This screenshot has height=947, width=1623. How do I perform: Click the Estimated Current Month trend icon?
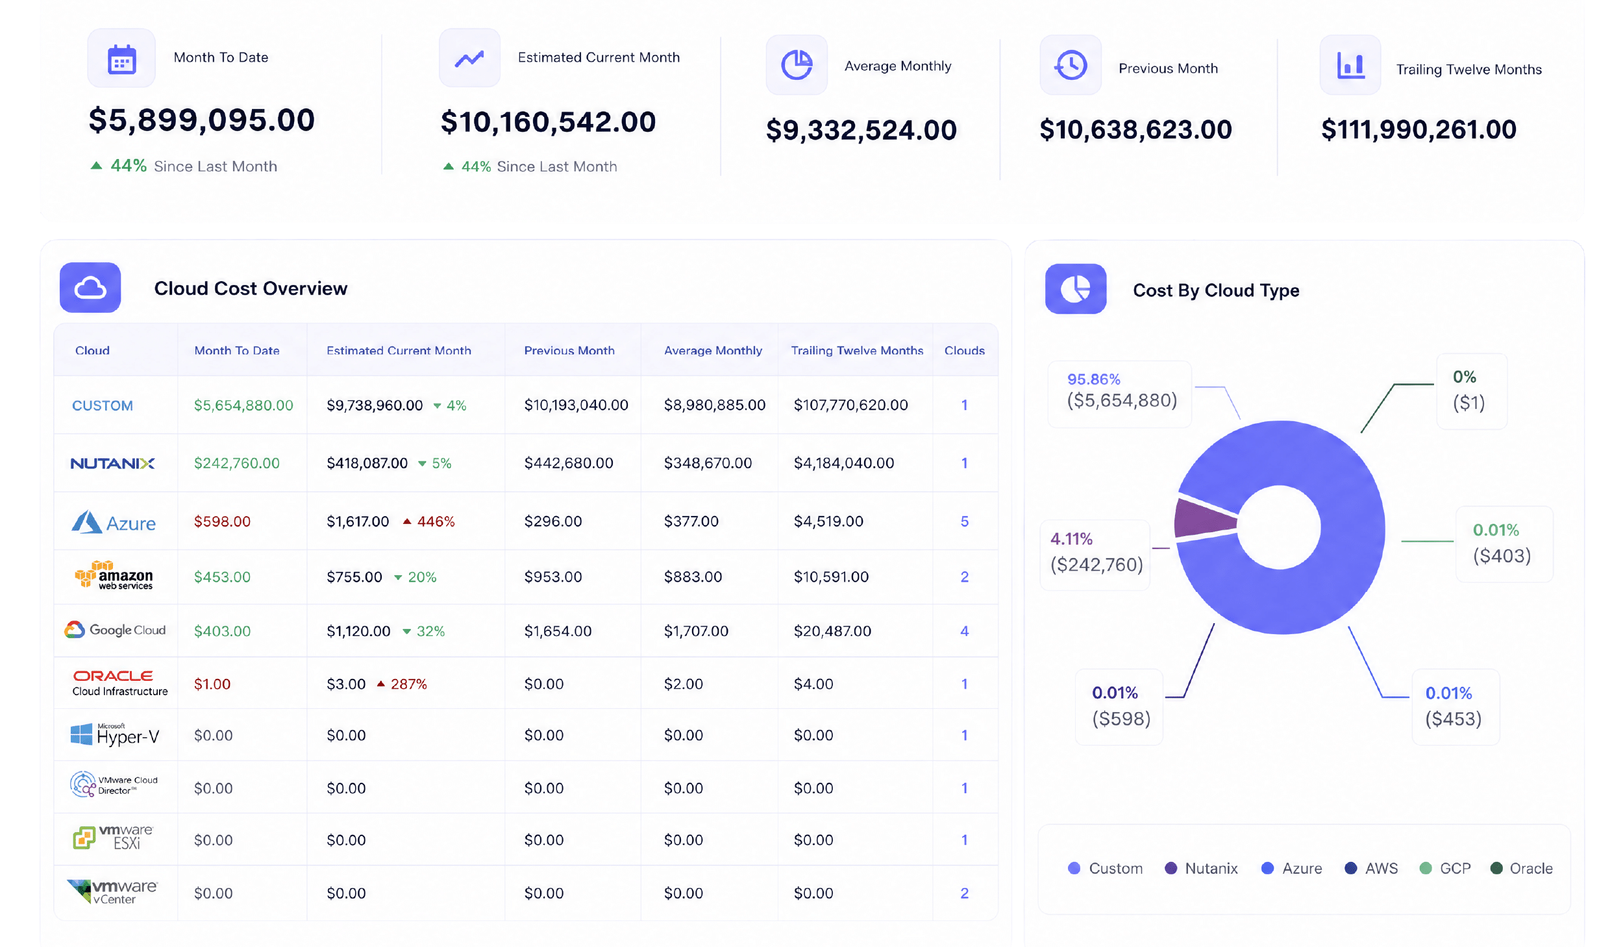click(469, 59)
